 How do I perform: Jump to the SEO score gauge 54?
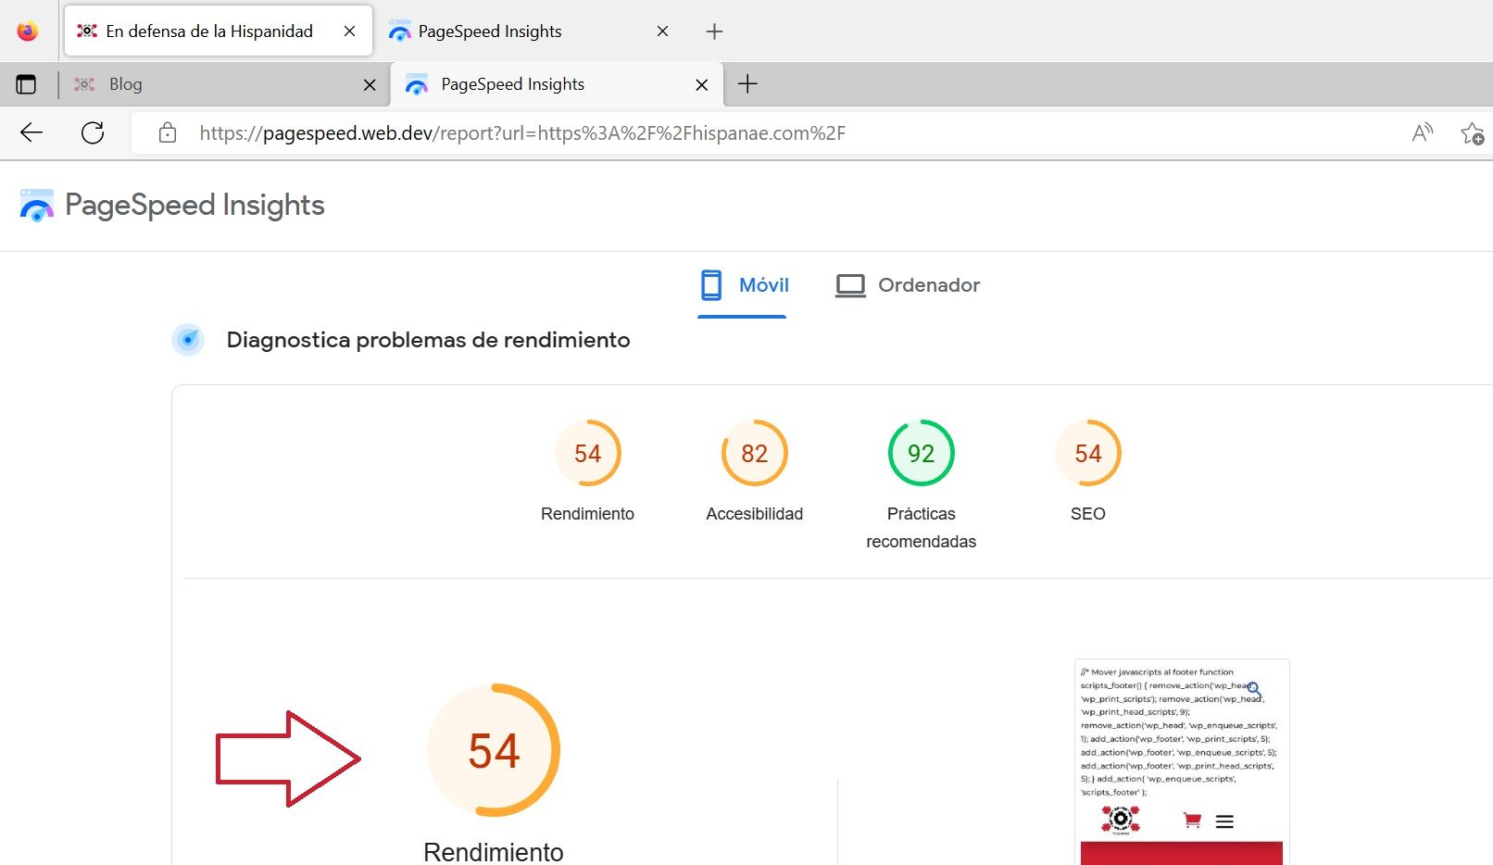pyautogui.click(x=1088, y=453)
